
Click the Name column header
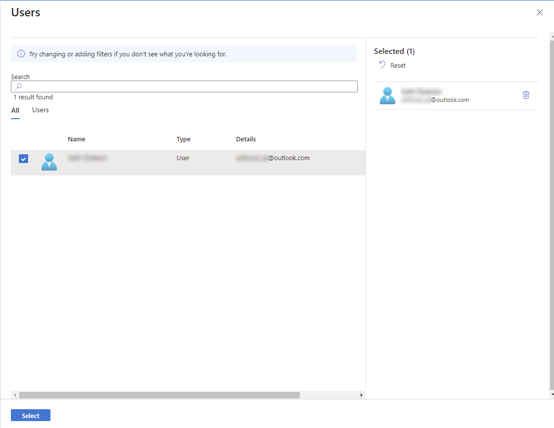pos(77,139)
